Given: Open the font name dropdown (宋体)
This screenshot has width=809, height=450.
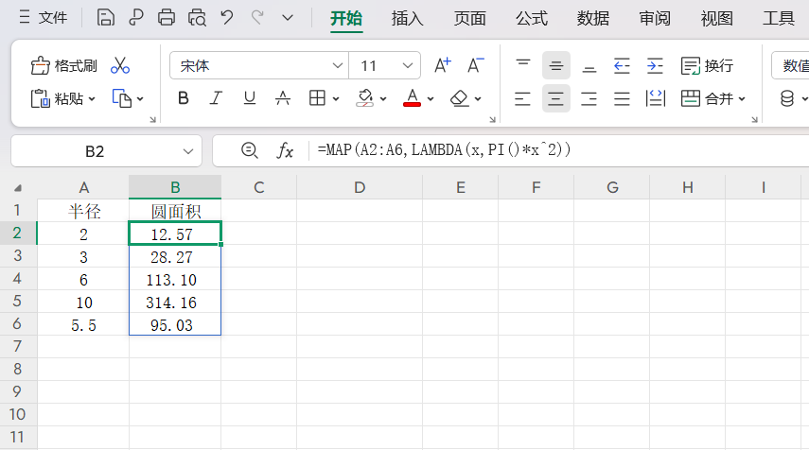Looking at the screenshot, I should [338, 66].
